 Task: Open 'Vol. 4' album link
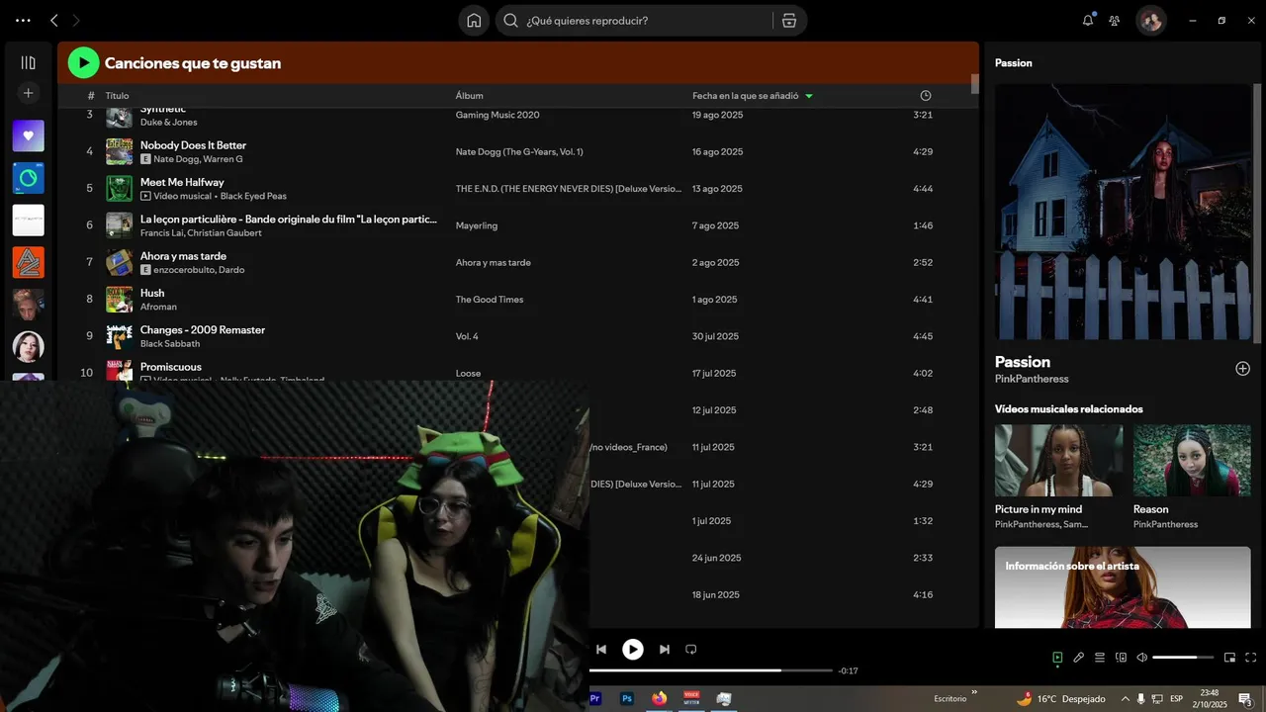(x=467, y=336)
